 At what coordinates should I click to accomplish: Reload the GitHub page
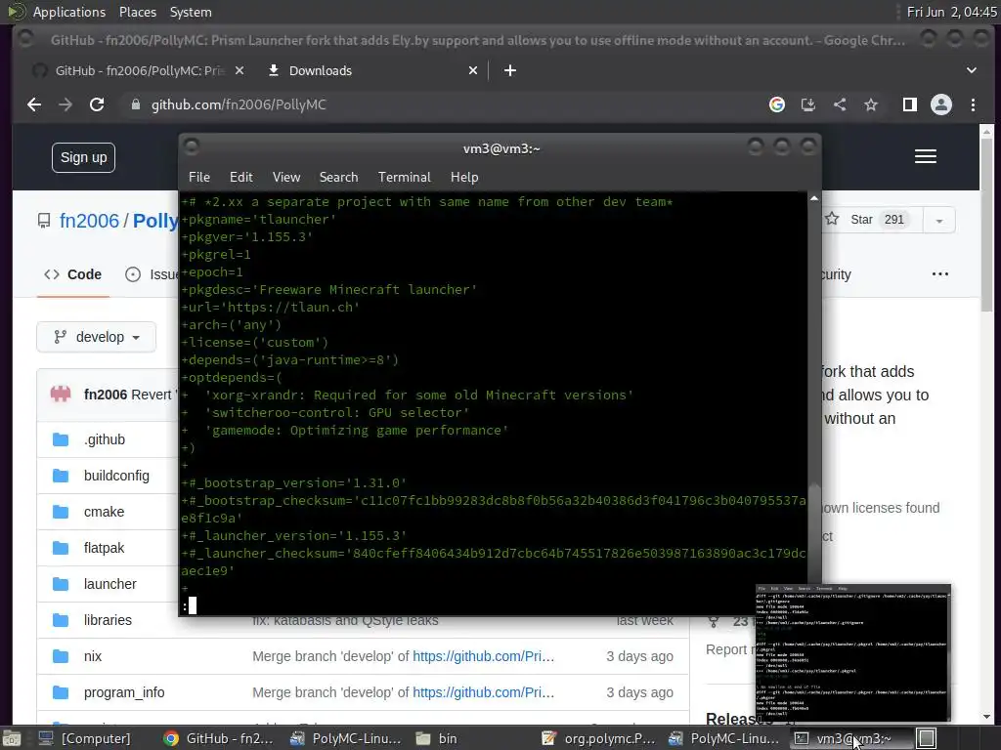click(97, 104)
